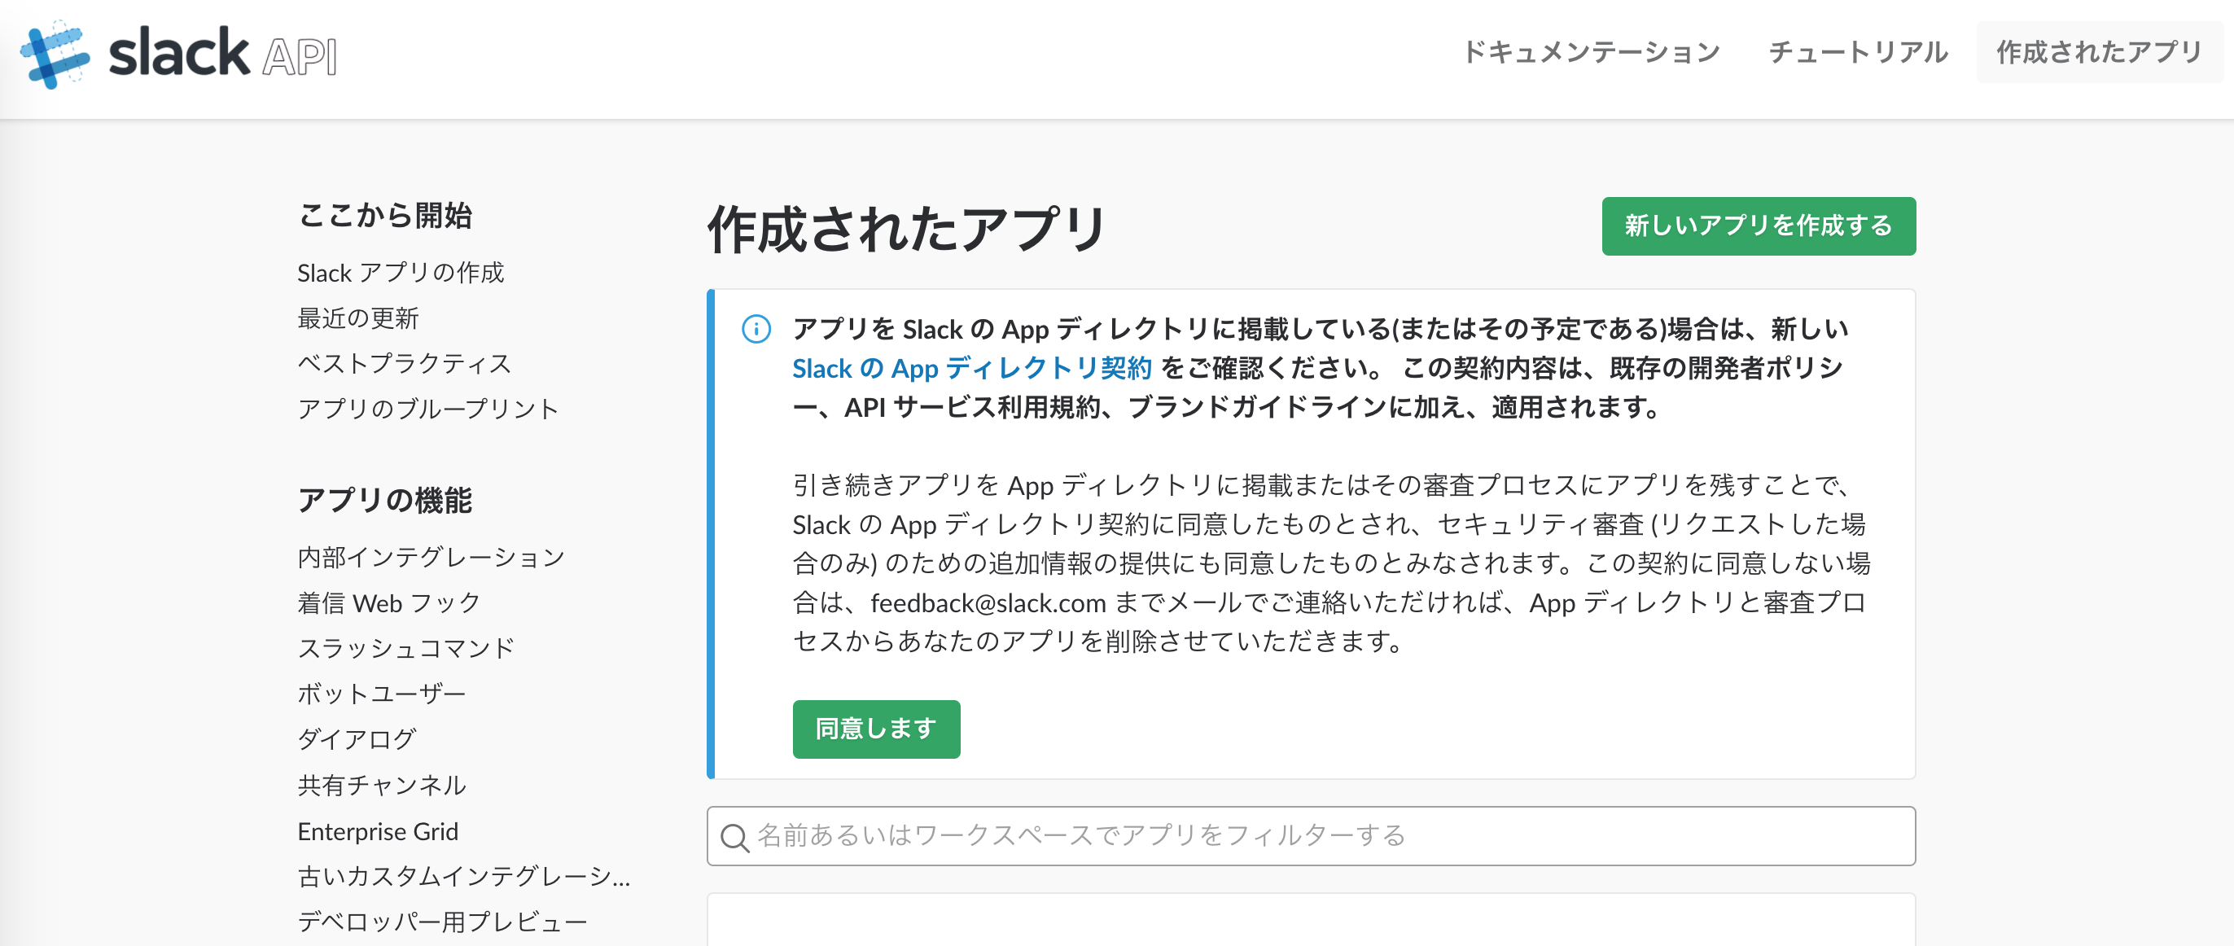2234x946 pixels.
Task: Open Slack の App ディレクトリ契約 link
Action: pyautogui.click(x=971, y=369)
